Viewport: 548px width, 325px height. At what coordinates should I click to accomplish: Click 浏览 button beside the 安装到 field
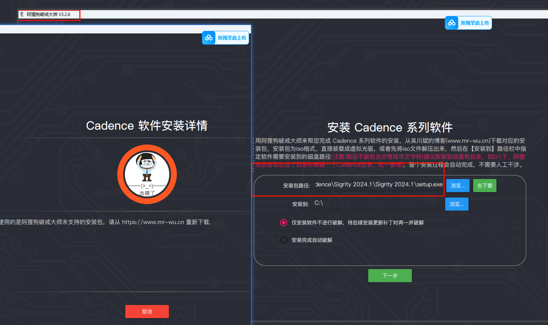456,204
